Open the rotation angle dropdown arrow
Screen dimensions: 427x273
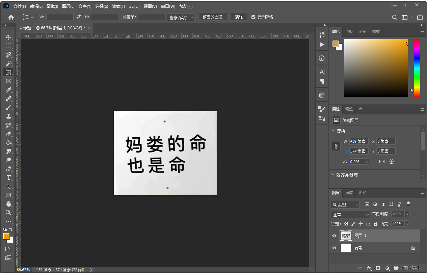pos(367,162)
